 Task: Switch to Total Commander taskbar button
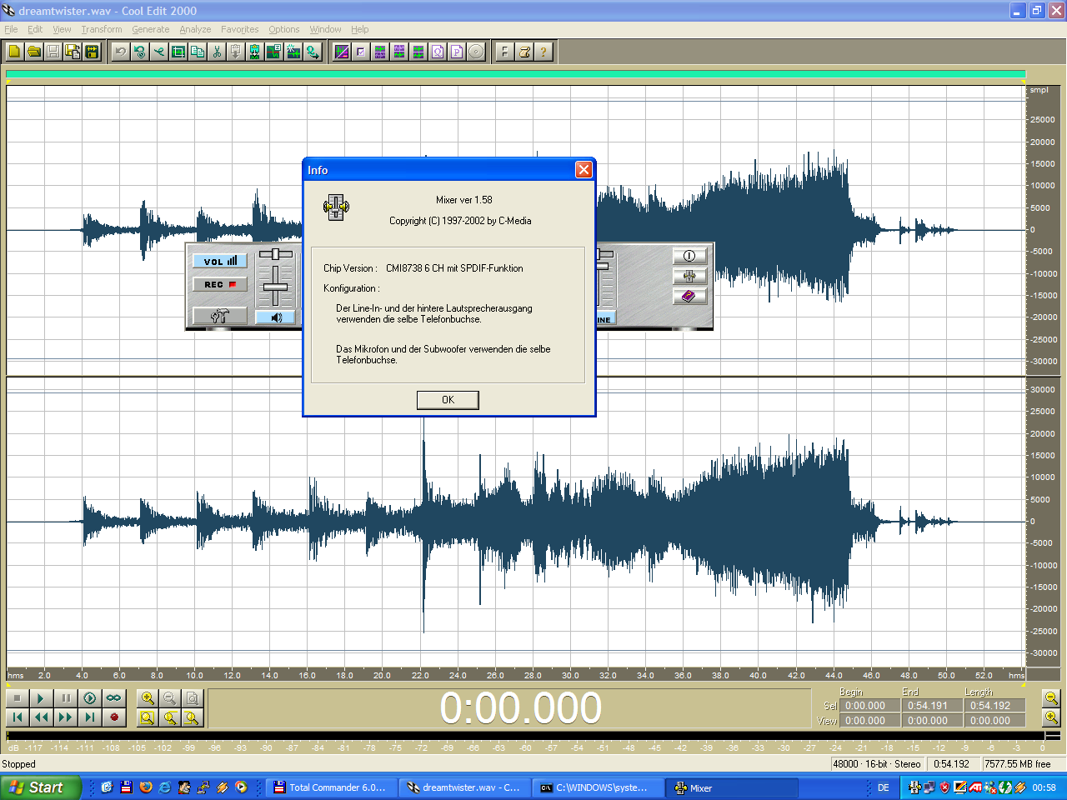point(330,787)
